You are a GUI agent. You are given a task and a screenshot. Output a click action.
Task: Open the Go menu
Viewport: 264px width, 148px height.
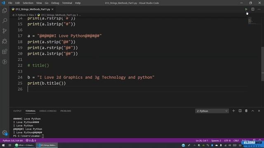(47, 3)
